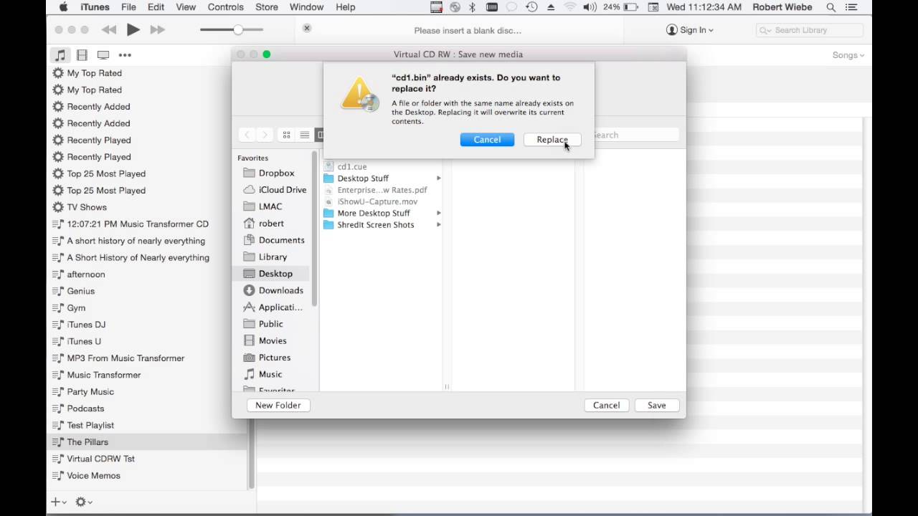The height and width of the screenshot is (516, 918).
Task: Open the Window menu
Action: pos(306,7)
